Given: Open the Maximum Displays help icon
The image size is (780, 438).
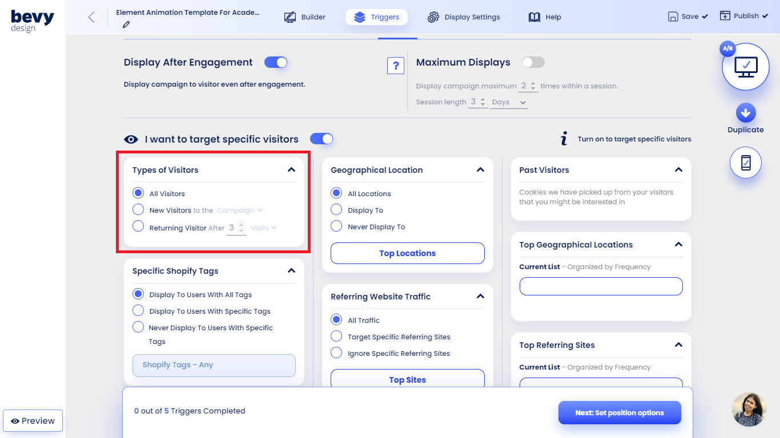Looking at the screenshot, I should [396, 65].
